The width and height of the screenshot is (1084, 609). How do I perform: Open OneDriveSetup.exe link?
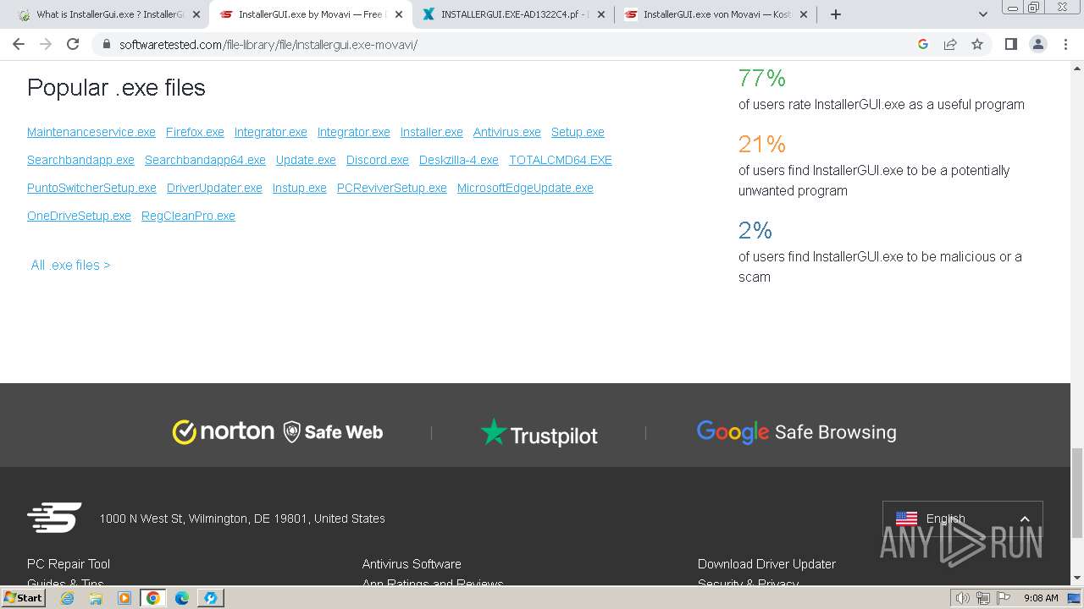click(79, 216)
